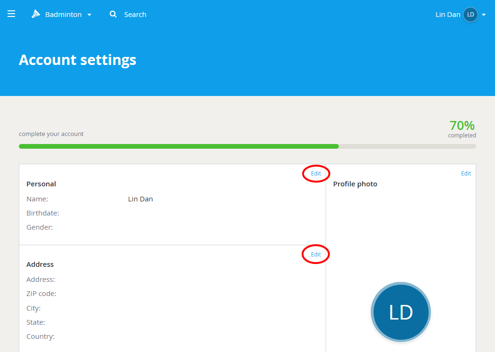
Task: Edit the Address section
Action: click(316, 255)
